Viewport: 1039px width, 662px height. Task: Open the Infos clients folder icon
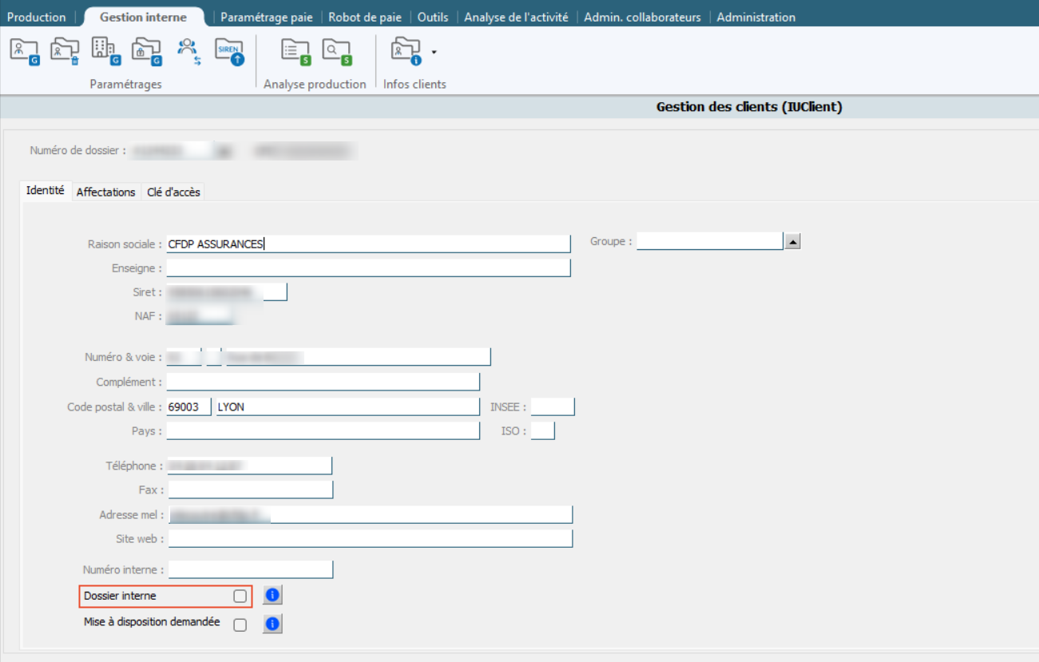405,51
